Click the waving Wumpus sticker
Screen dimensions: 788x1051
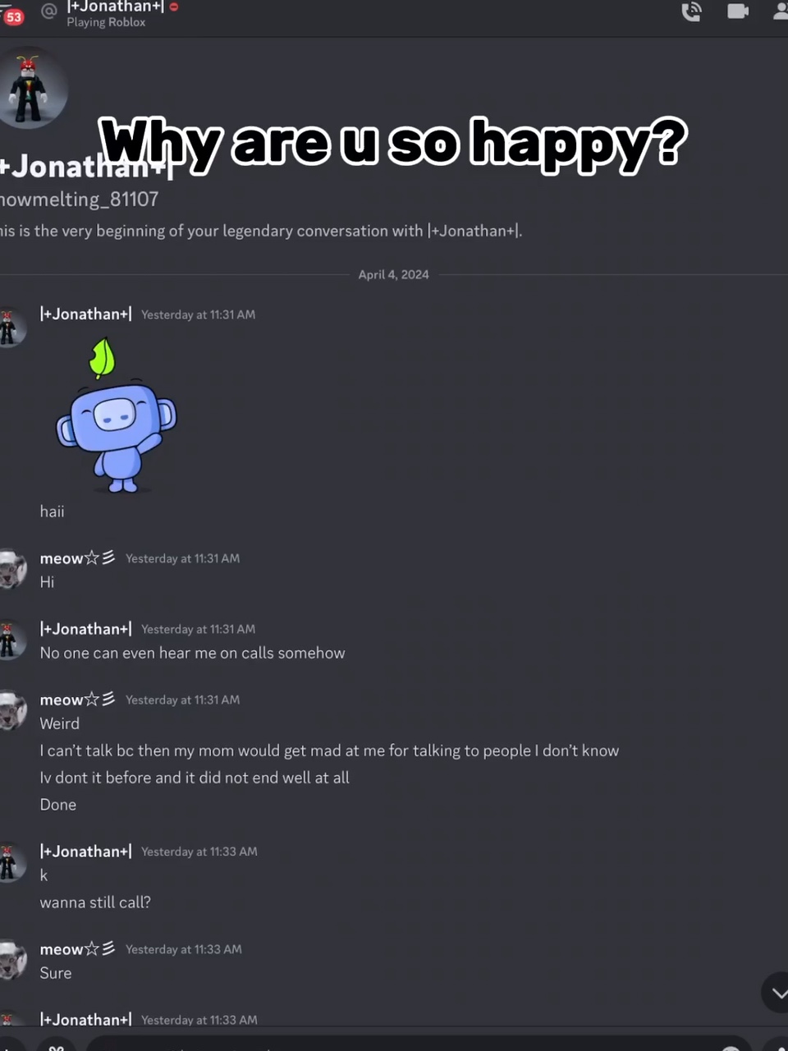pyautogui.click(x=116, y=415)
